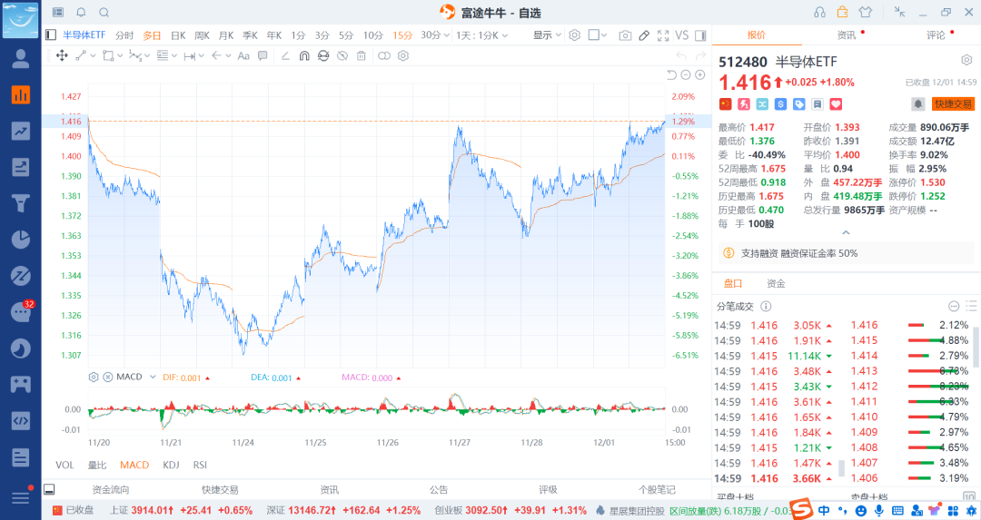
Task: Toggle bottom panel icon at lower left
Action: (49, 489)
